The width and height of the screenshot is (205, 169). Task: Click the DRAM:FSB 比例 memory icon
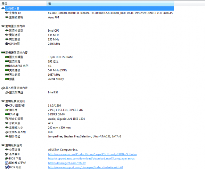tap(7, 66)
